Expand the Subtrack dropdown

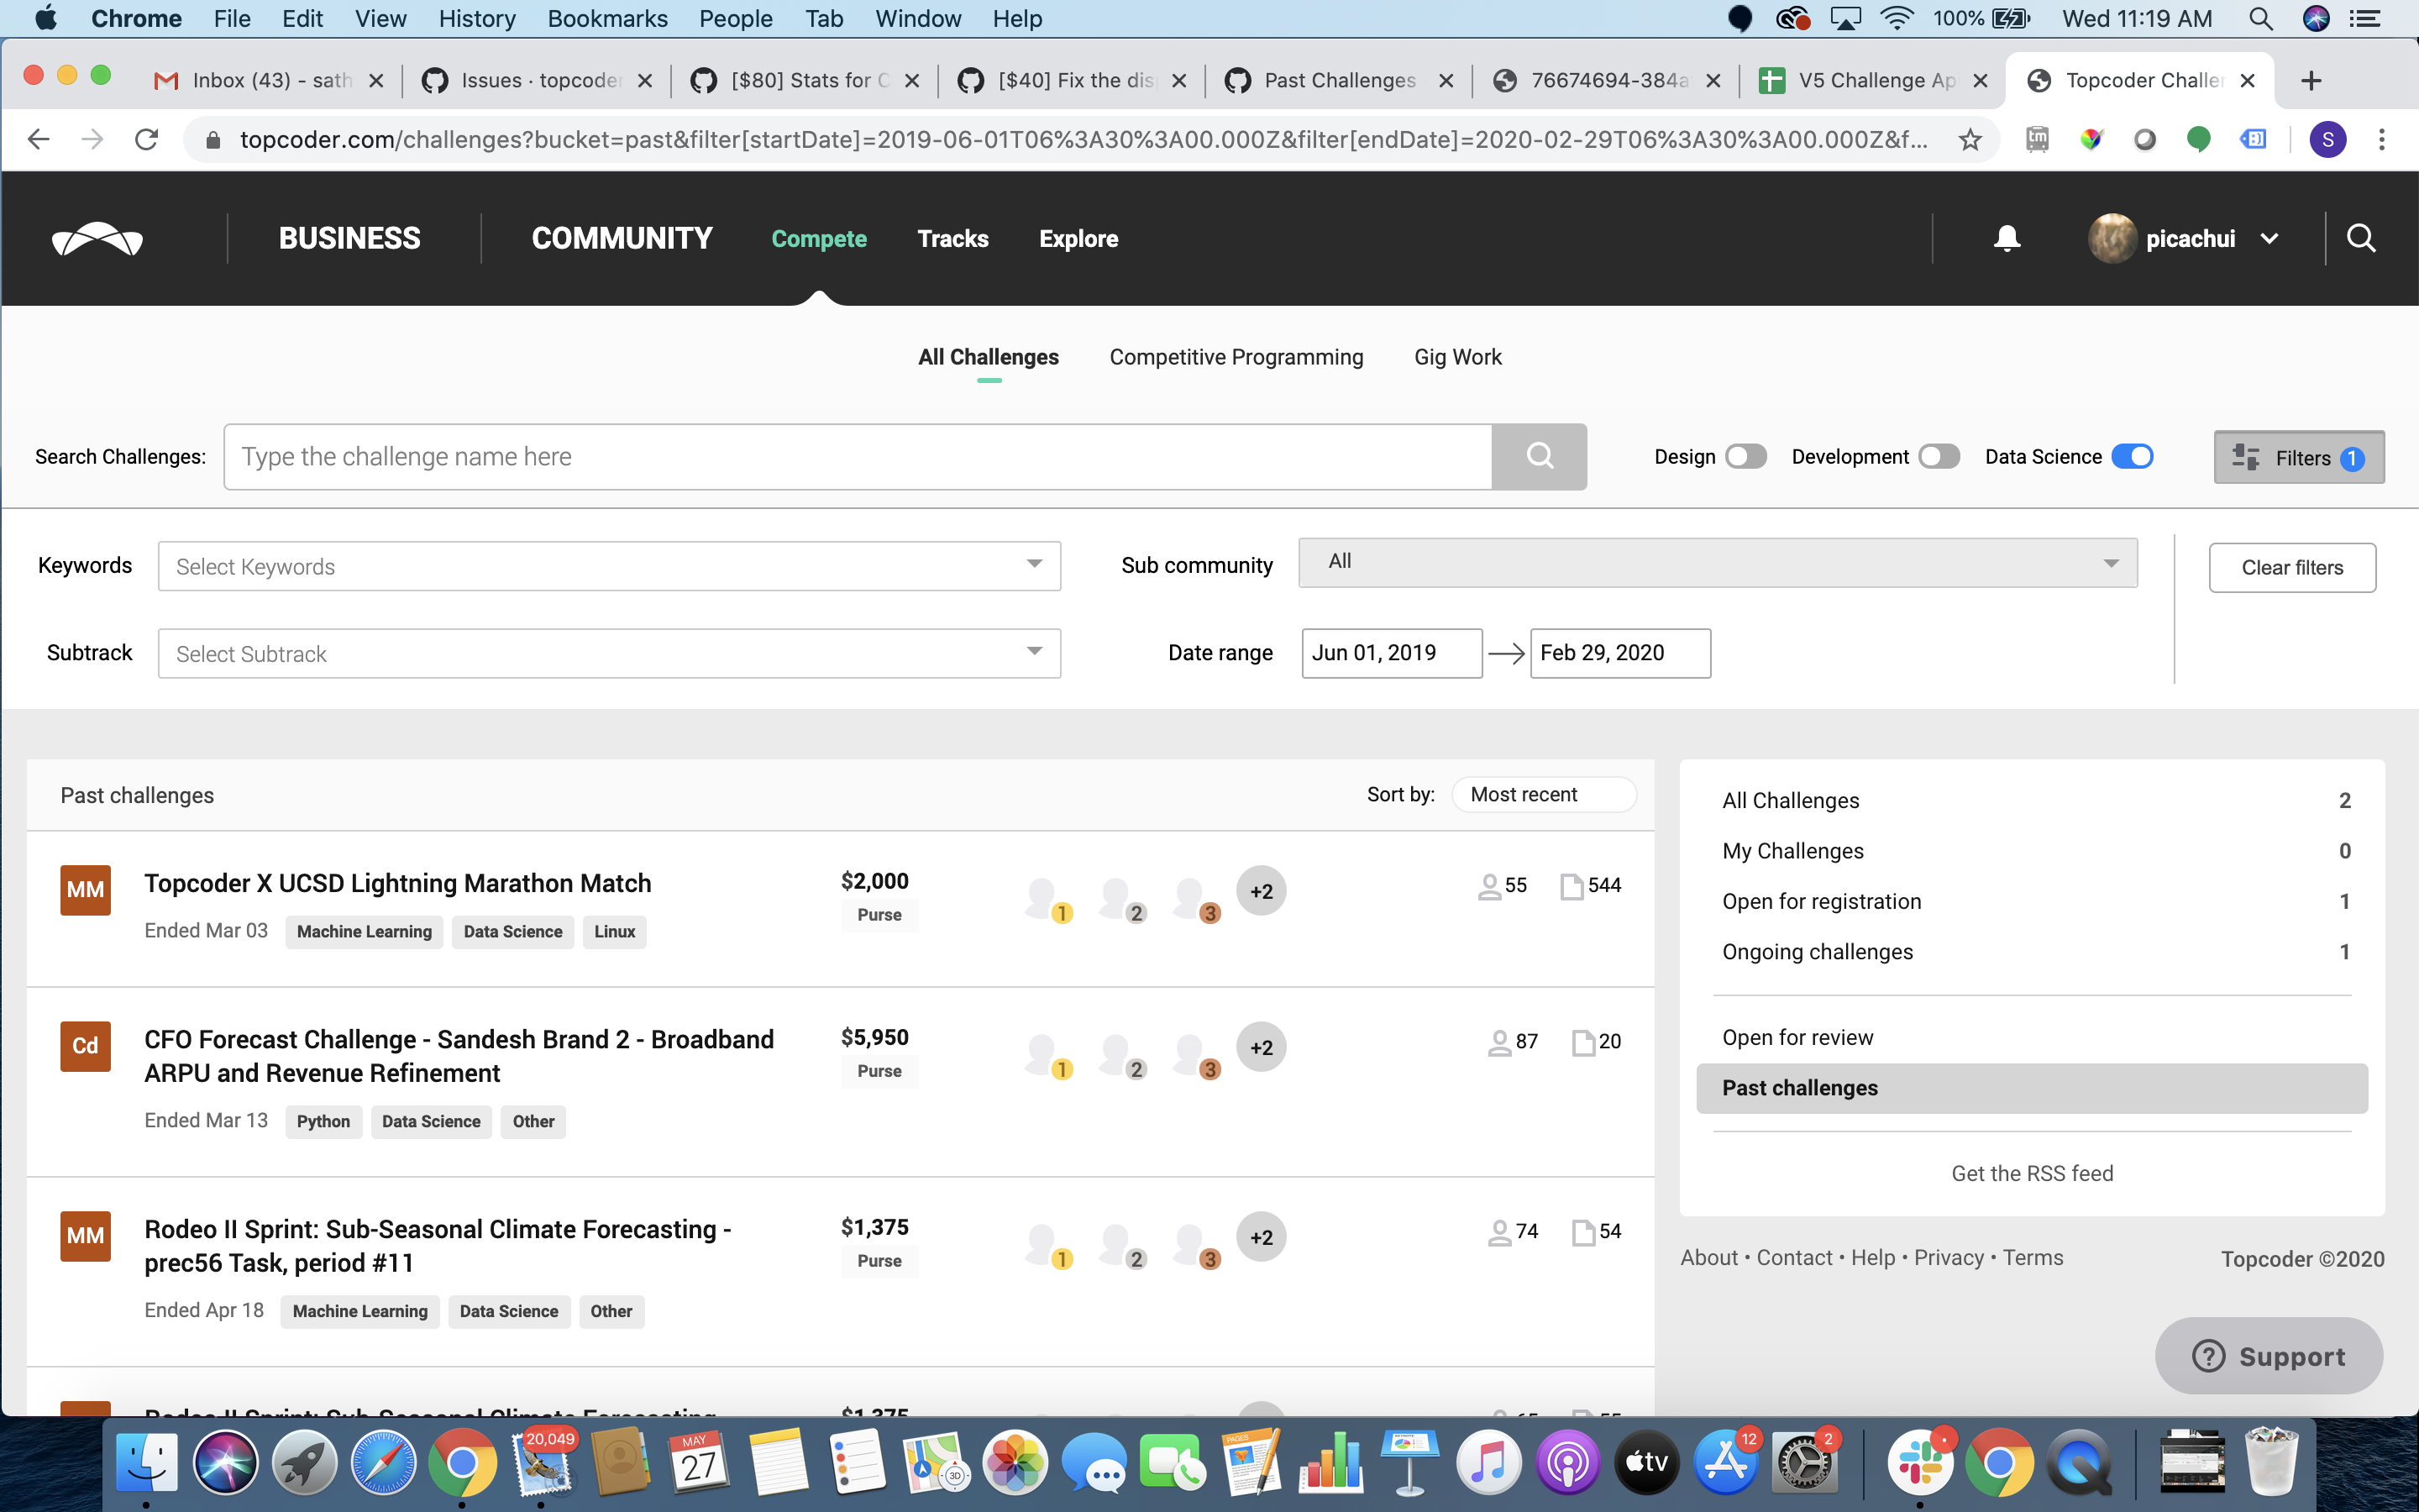point(609,653)
